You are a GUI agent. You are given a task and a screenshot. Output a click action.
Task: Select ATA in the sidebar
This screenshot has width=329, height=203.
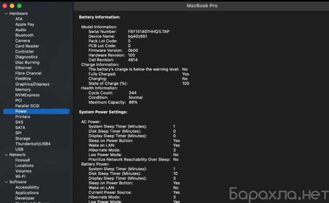pyautogui.click(x=19, y=19)
